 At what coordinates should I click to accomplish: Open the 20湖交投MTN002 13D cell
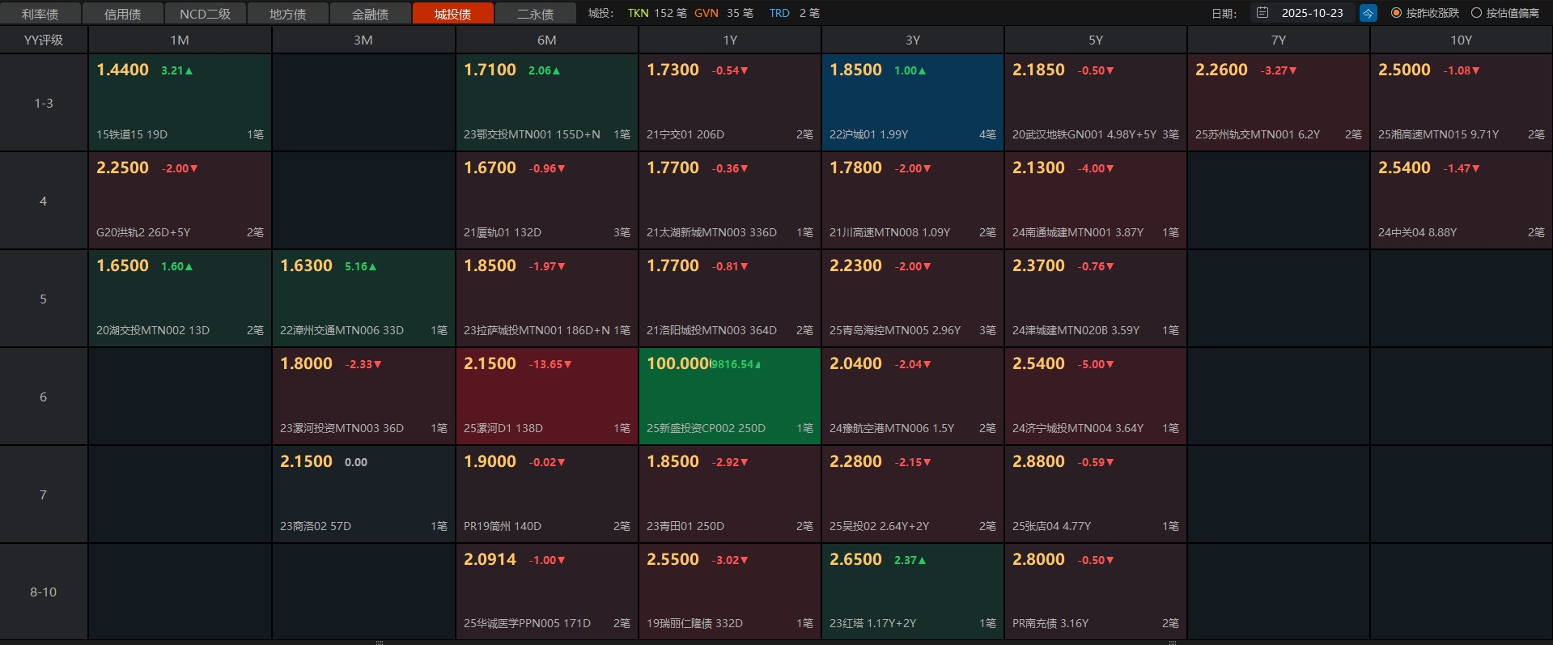point(180,299)
